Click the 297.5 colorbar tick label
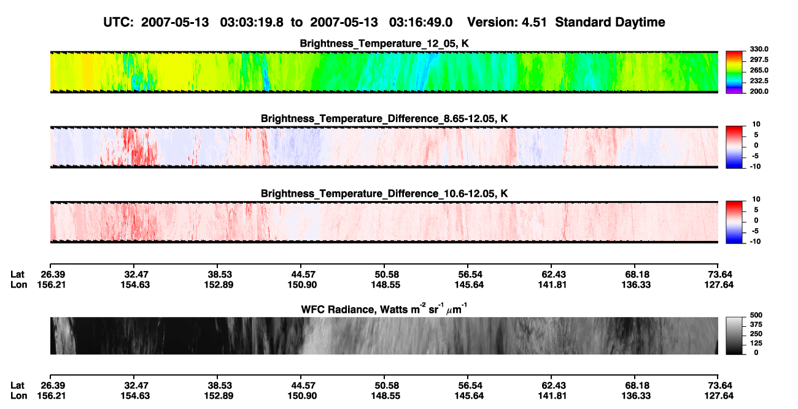The height and width of the screenshot is (409, 798). (759, 59)
